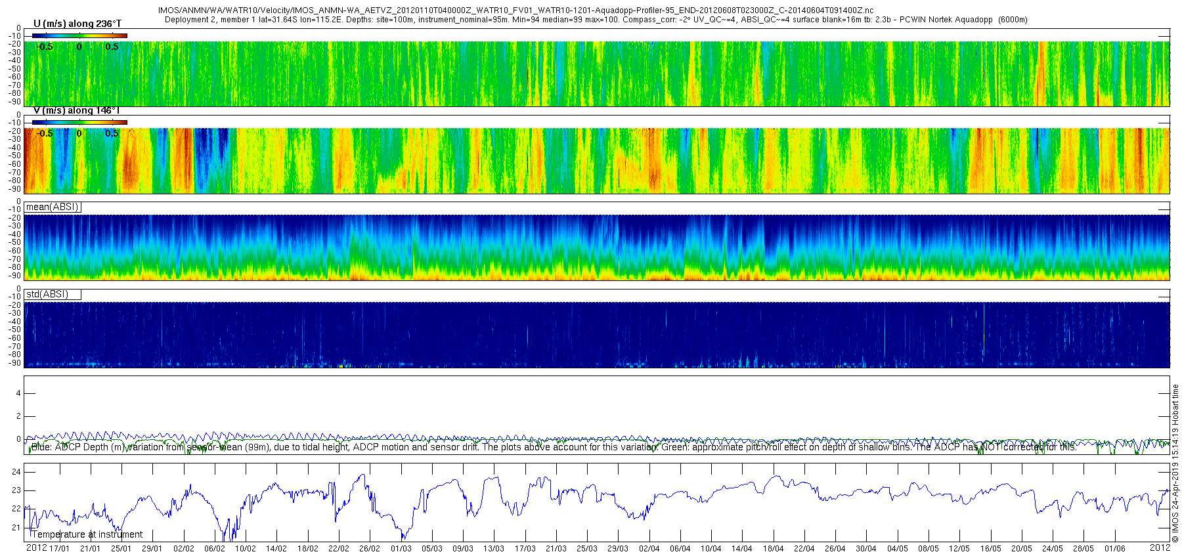Click the V velocity heatmap panel
Viewport: 1182px width, 558px height.
coord(597,161)
